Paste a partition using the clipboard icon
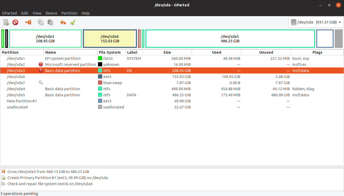The image size is (344, 196). tap(50, 22)
